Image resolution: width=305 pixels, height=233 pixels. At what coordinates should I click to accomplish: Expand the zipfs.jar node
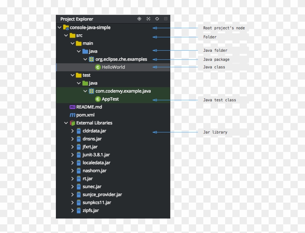(72, 211)
